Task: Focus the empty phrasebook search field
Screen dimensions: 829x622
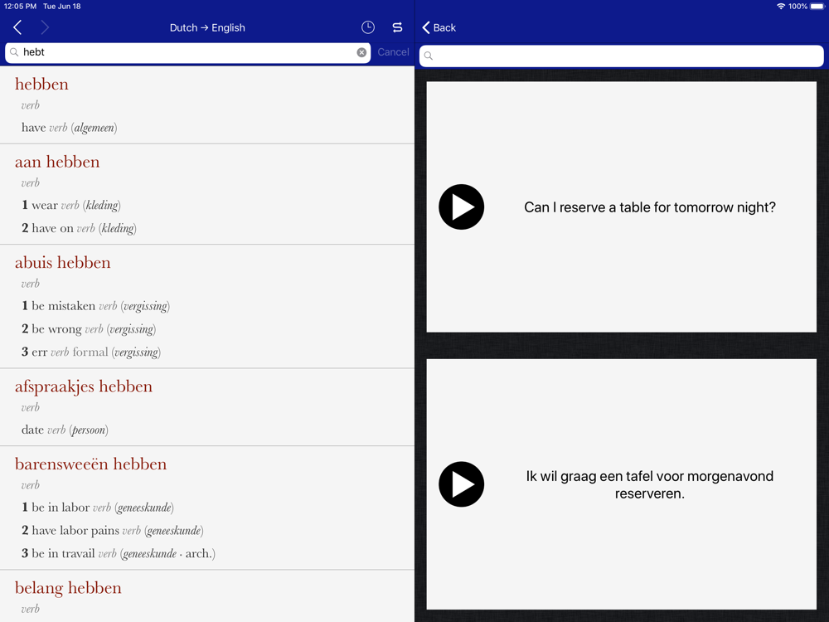Action: pos(621,56)
